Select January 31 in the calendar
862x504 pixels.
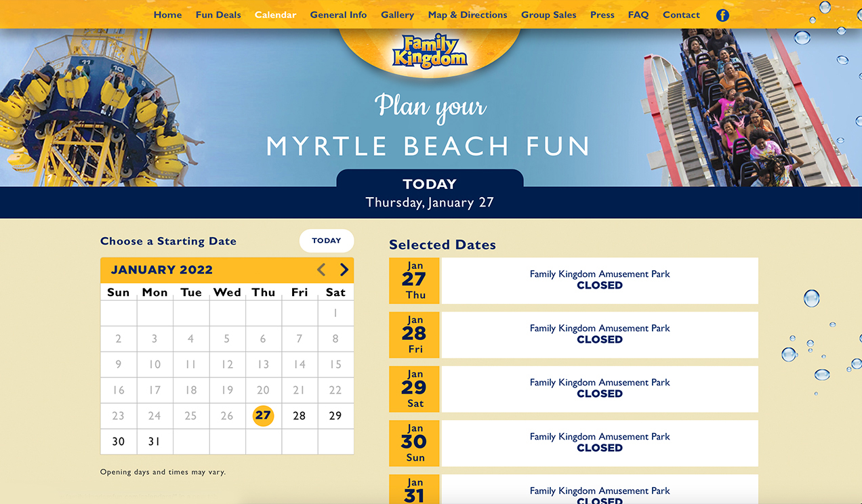155,442
